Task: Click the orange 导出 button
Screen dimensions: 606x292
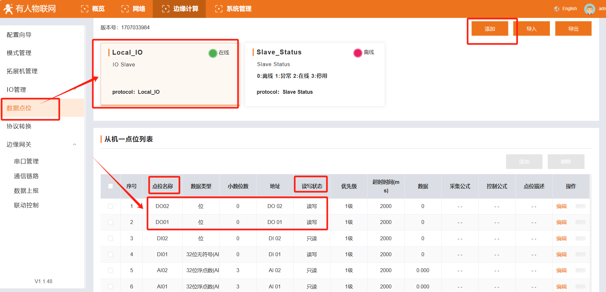Action: pyautogui.click(x=573, y=29)
